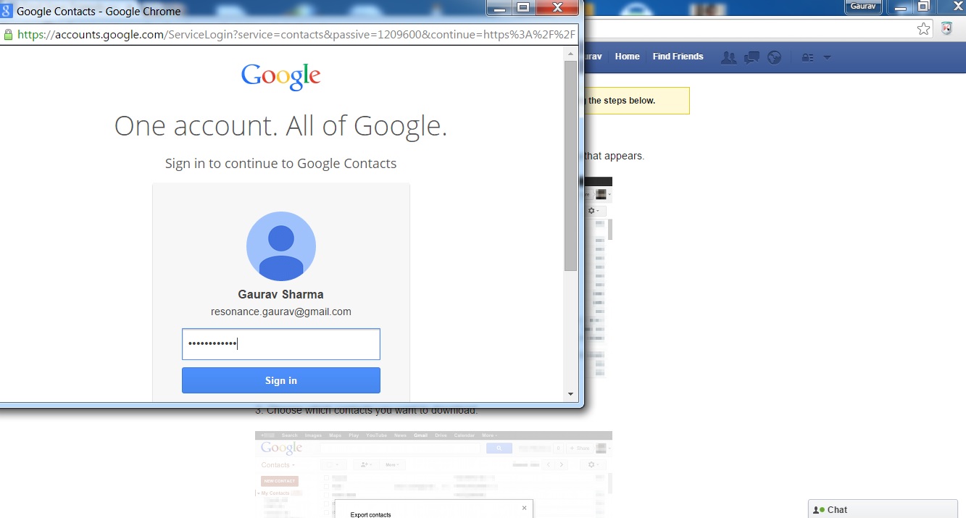This screenshot has width=966, height=518.
Task: Open Facebook notifications globe icon
Action: (x=774, y=57)
